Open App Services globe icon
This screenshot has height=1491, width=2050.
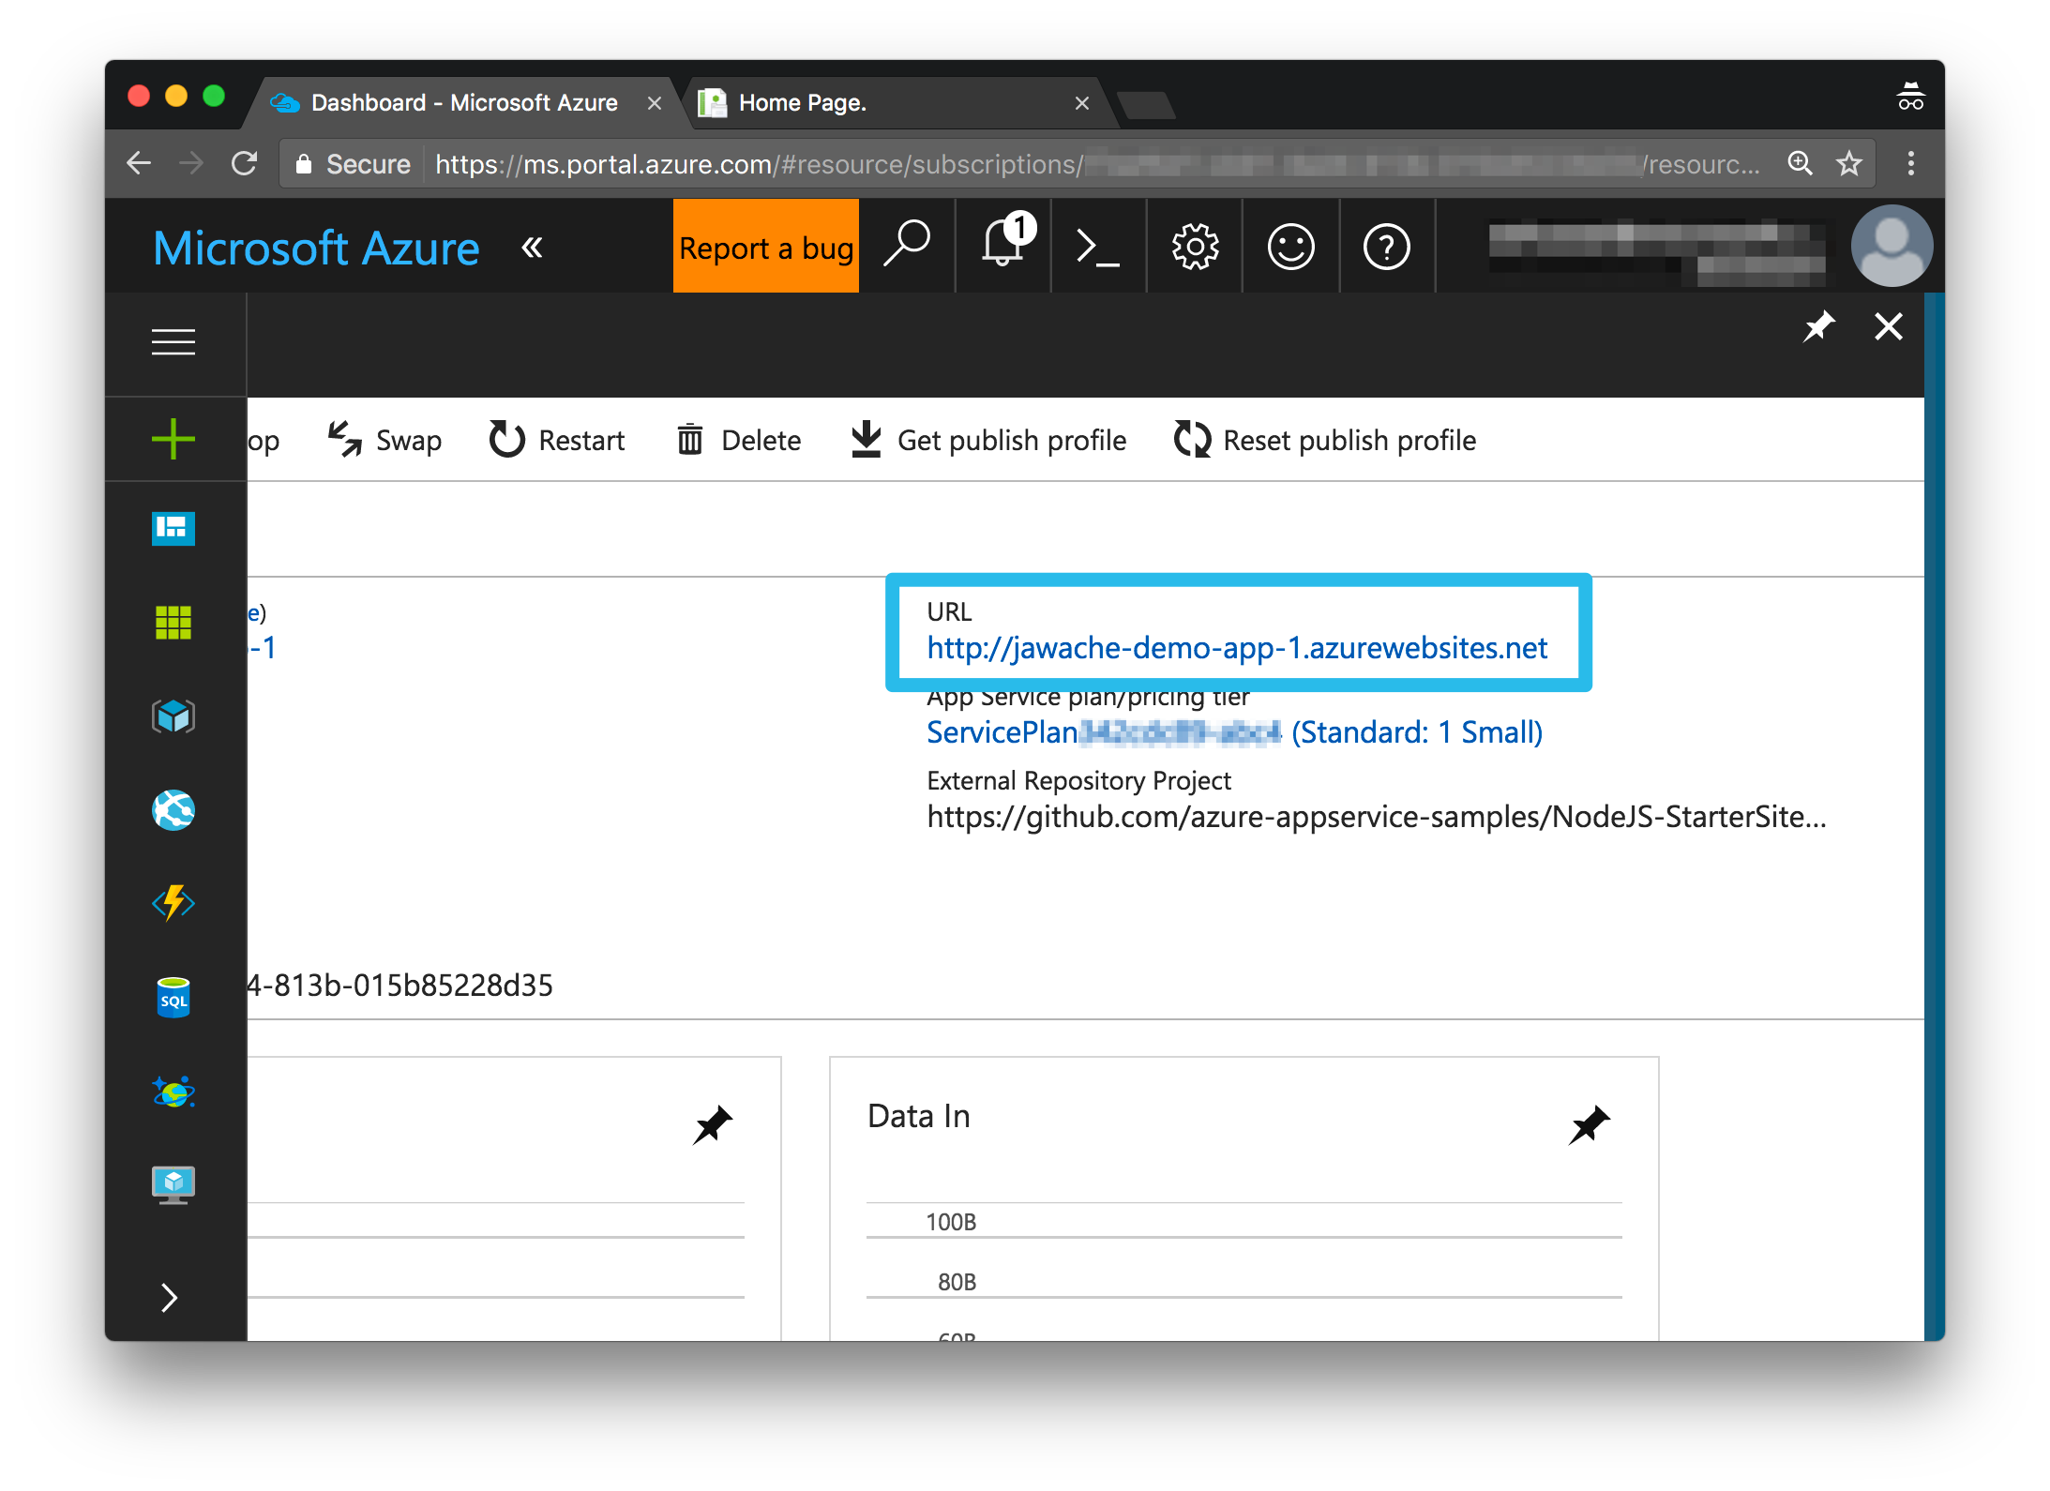[x=173, y=810]
